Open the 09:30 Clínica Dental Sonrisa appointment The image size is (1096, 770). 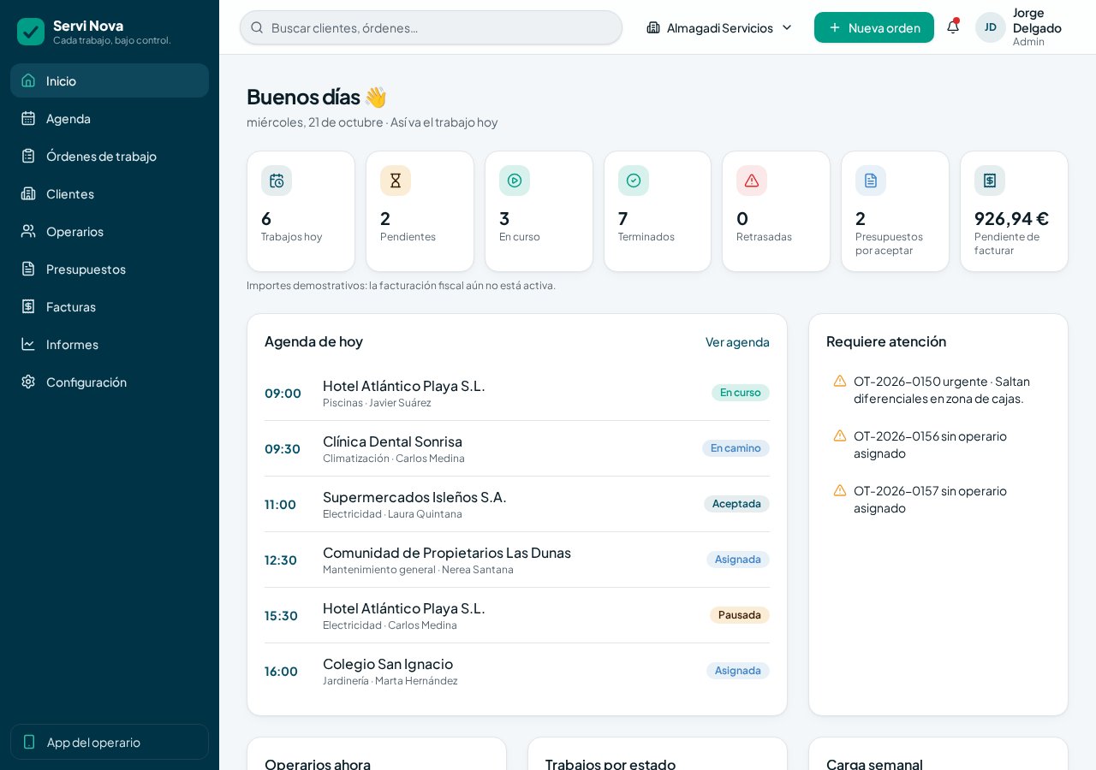tap(517, 448)
